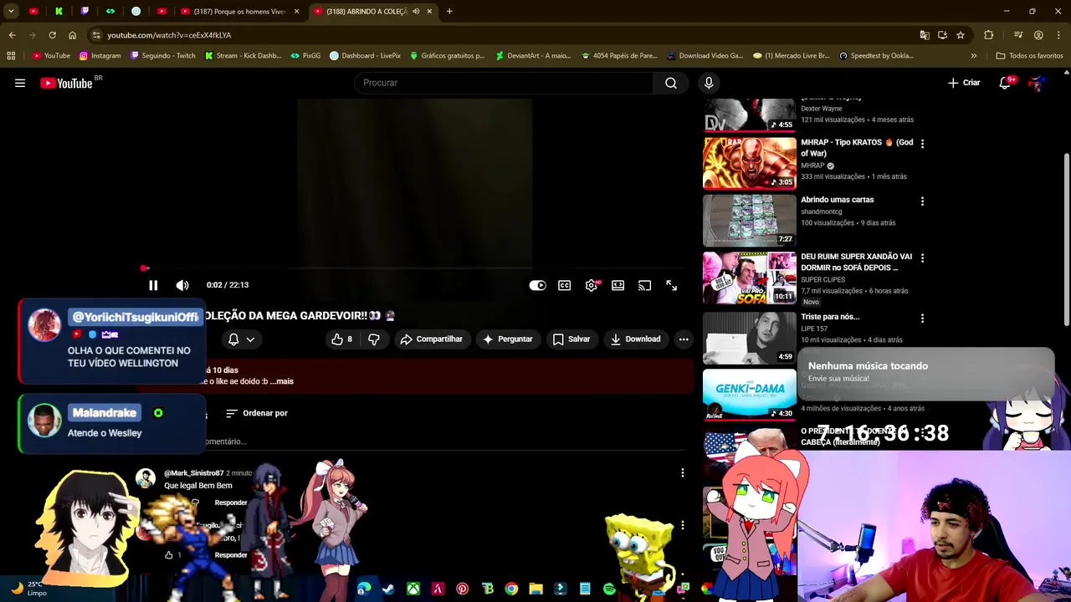Click the Procurar search field
The width and height of the screenshot is (1071, 602).
point(504,83)
